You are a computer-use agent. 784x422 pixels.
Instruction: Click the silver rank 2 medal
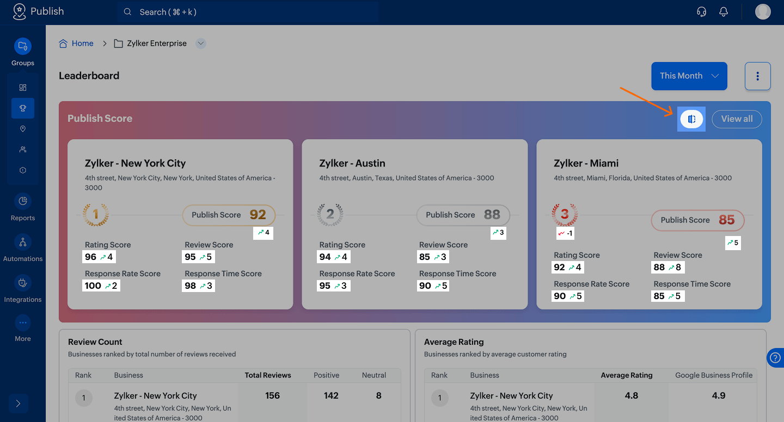(330, 215)
